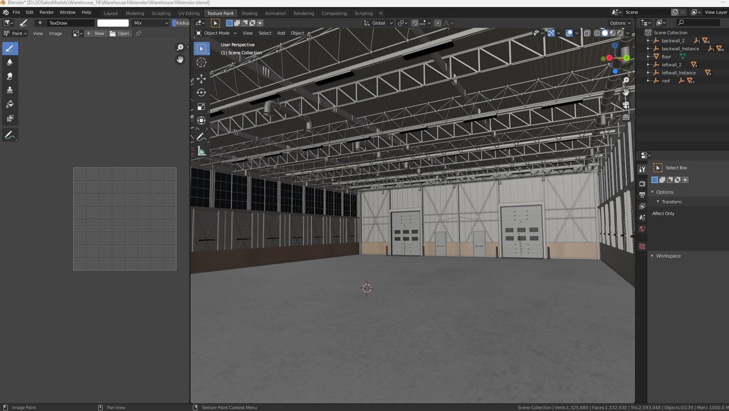Activate the Measure tool in viewport

tap(201, 151)
